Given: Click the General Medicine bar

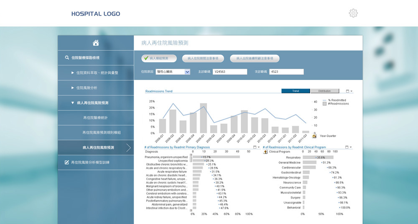Looking at the screenshot, I should 309,162.
